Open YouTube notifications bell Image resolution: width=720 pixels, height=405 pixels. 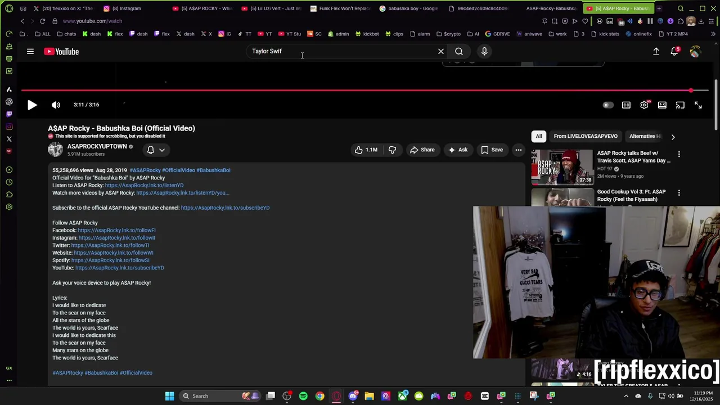674,51
